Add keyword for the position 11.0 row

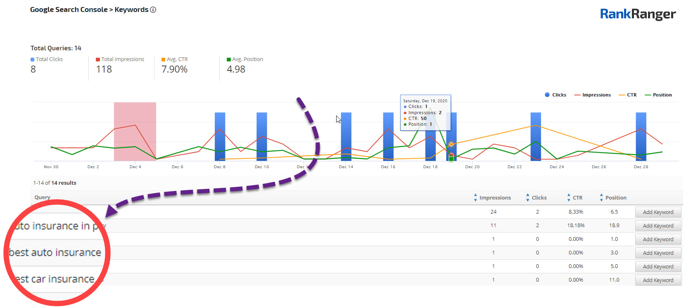coord(658,280)
